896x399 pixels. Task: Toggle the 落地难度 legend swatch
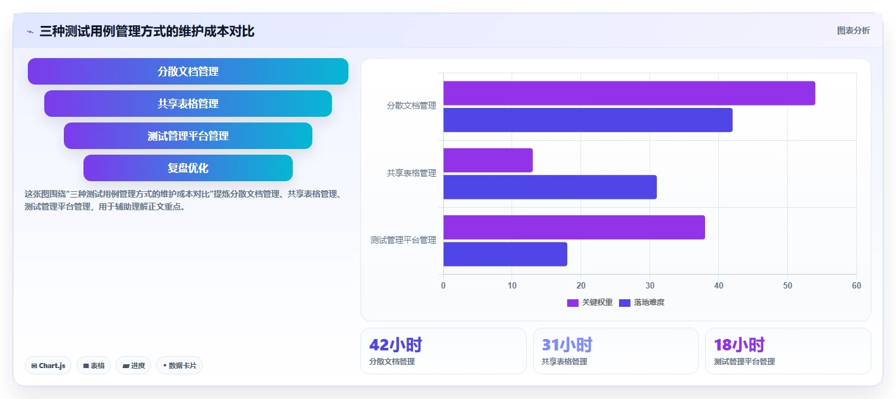pyautogui.click(x=625, y=303)
